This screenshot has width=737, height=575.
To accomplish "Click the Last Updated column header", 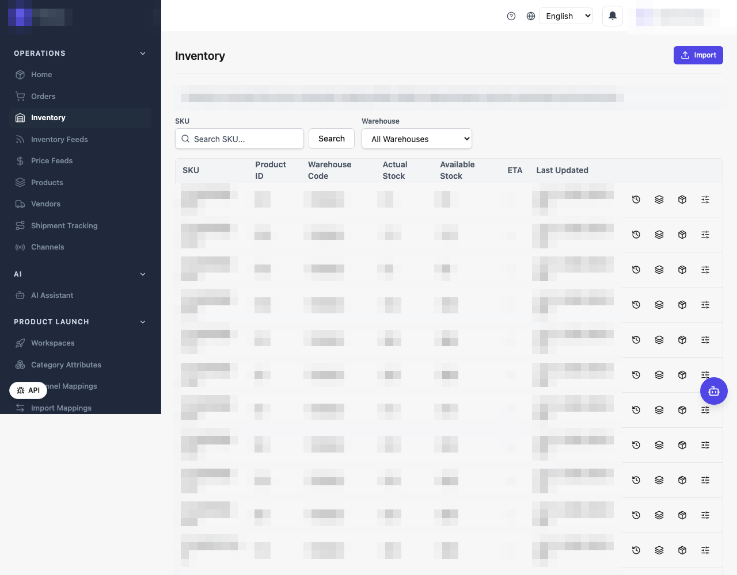I will click(563, 170).
